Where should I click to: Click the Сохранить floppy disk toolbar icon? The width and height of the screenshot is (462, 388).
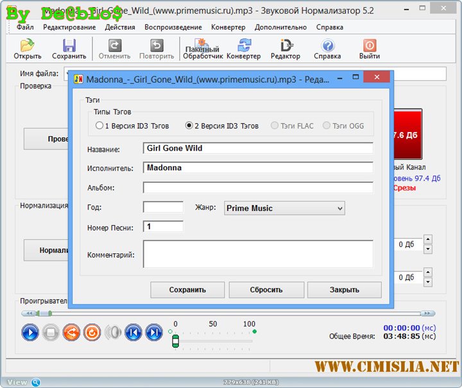click(69, 46)
